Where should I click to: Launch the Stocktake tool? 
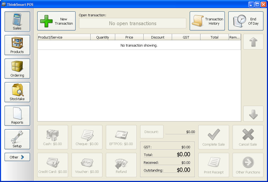[17, 92]
